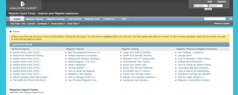This screenshot has height=95, width=238.
Task: Open thread Empower Your IT Journey with
Action: point(140,59)
